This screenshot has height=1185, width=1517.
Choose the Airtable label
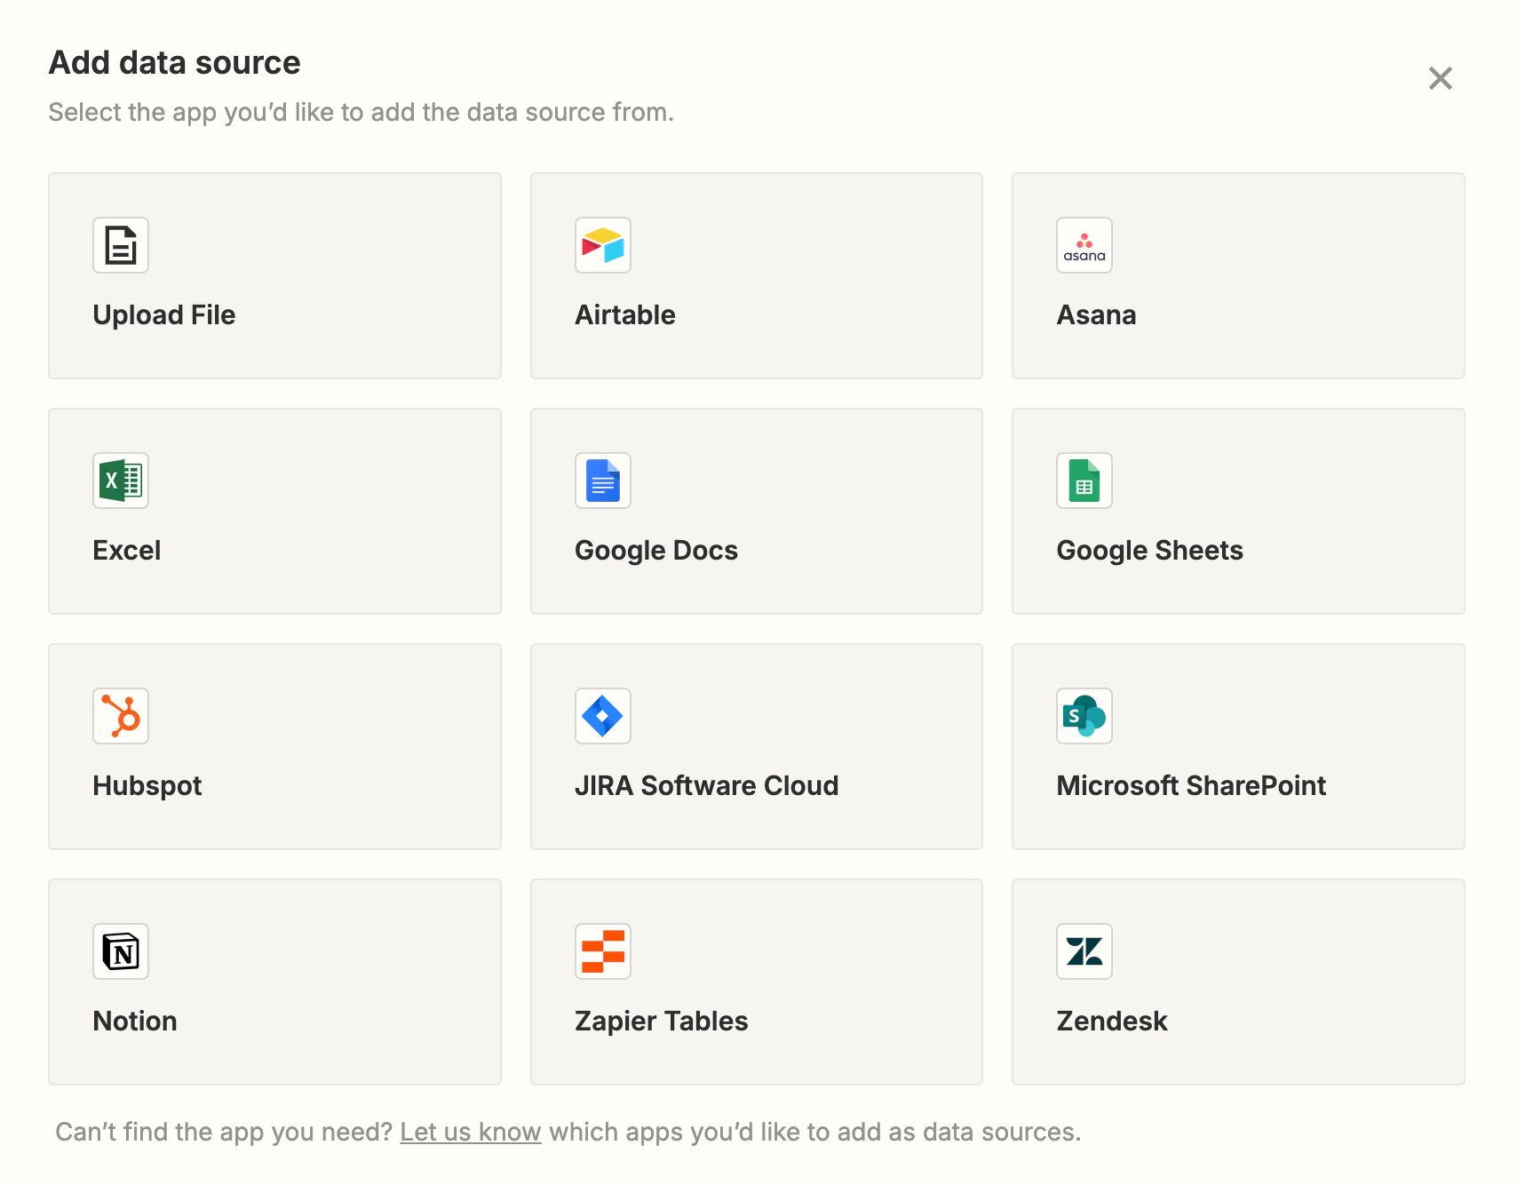click(625, 315)
